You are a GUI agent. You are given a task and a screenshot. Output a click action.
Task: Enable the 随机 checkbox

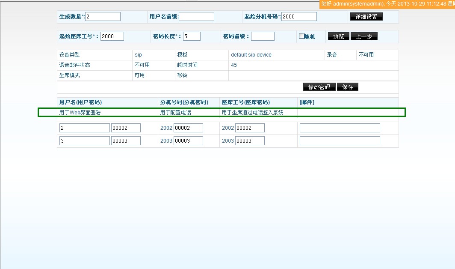point(301,36)
